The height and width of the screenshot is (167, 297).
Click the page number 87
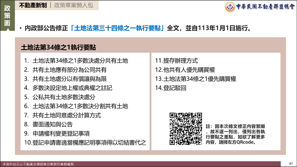(x=291, y=163)
